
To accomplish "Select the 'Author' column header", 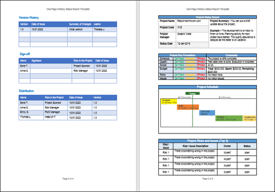I will 97,24.
